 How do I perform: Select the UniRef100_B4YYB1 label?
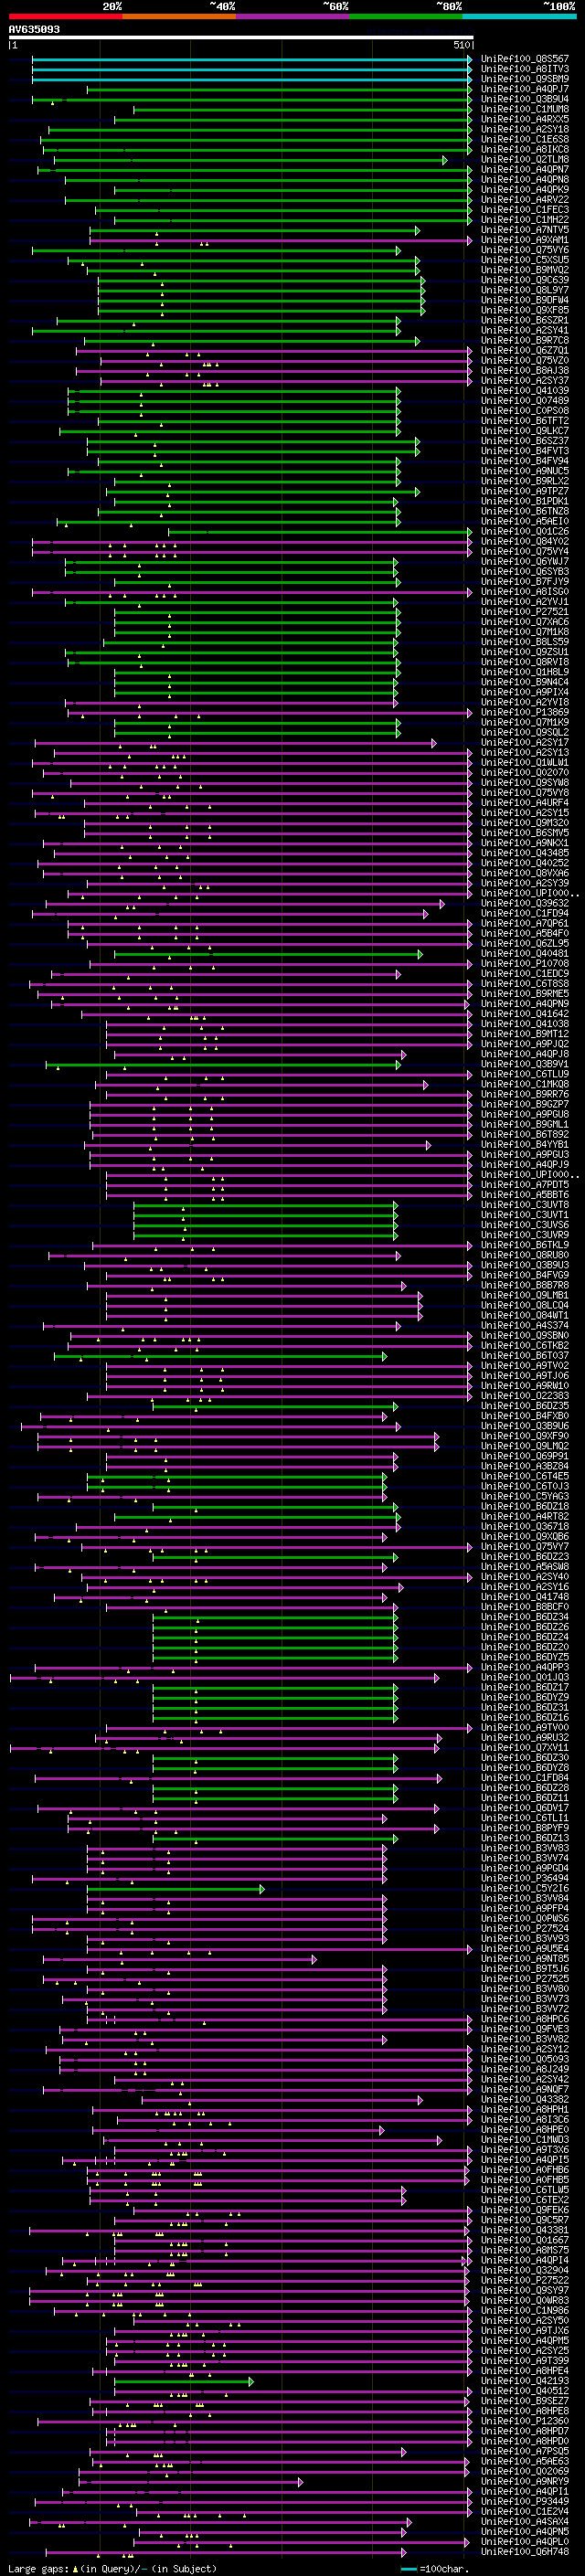click(525, 1144)
